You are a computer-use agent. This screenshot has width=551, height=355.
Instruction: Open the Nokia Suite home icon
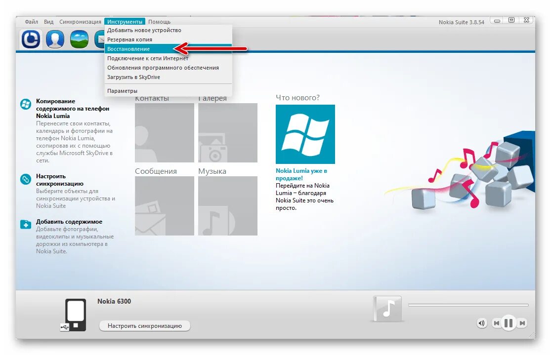31,39
